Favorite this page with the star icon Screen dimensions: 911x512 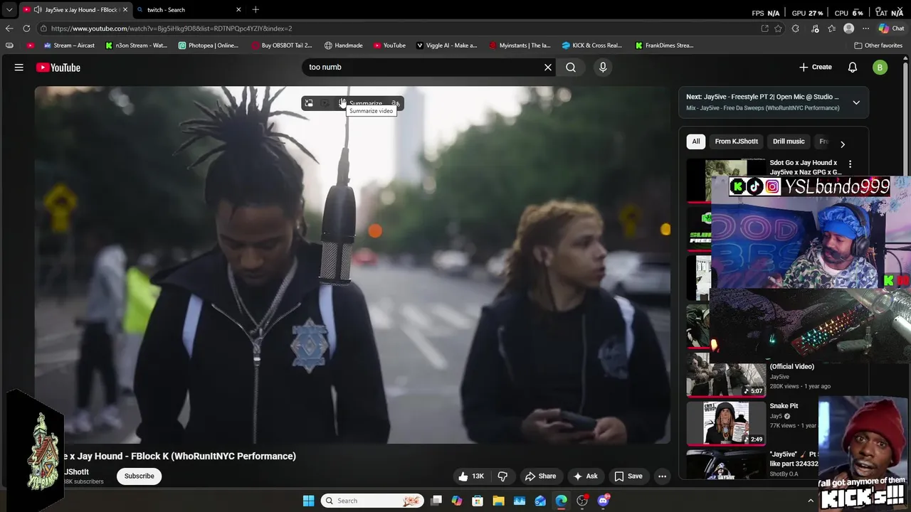779,28
